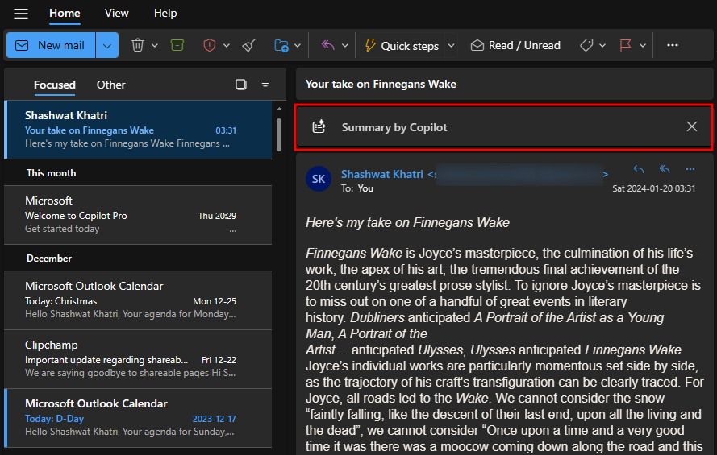Expand the toolbar reply options dropdown
Viewport: 717px width, 455px height.
tap(345, 45)
